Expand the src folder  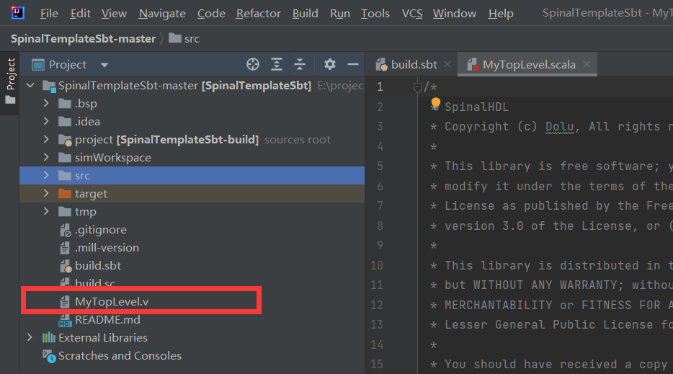point(46,175)
